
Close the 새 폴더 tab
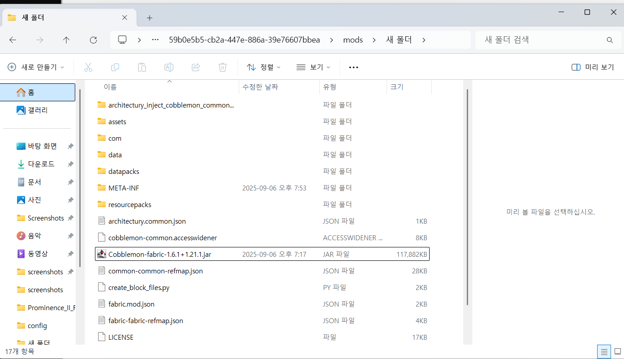tap(125, 18)
